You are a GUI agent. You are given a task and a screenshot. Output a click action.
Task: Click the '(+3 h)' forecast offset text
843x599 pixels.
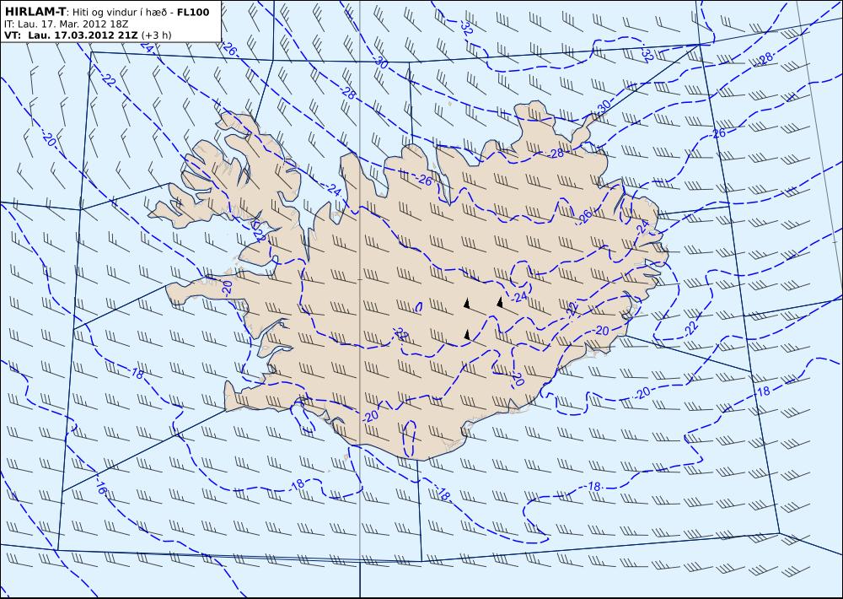pyautogui.click(x=157, y=35)
